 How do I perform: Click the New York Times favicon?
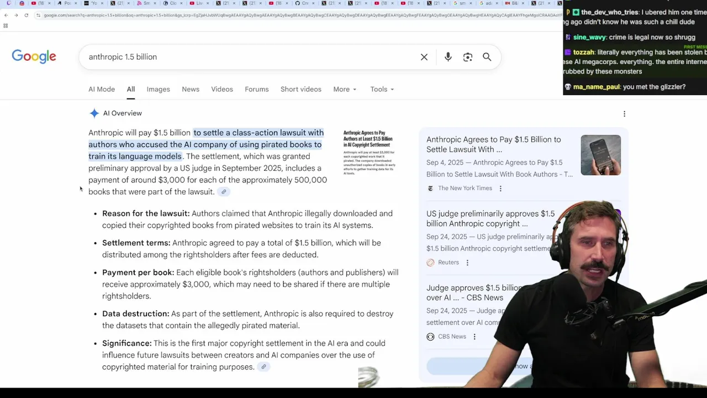430,188
